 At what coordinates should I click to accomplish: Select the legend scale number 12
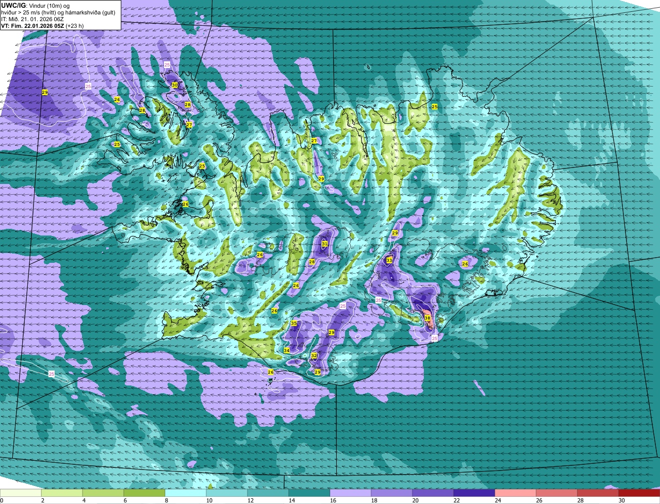pyautogui.click(x=251, y=500)
